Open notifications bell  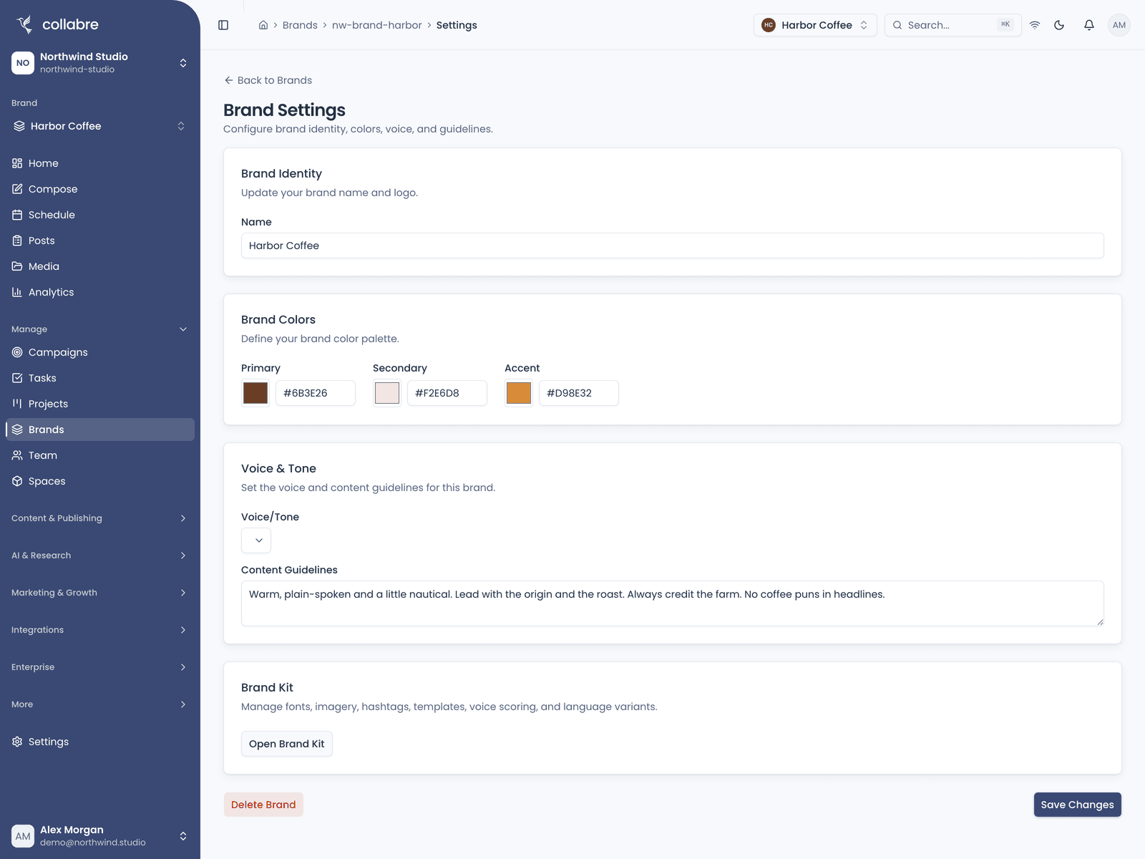[x=1089, y=25]
